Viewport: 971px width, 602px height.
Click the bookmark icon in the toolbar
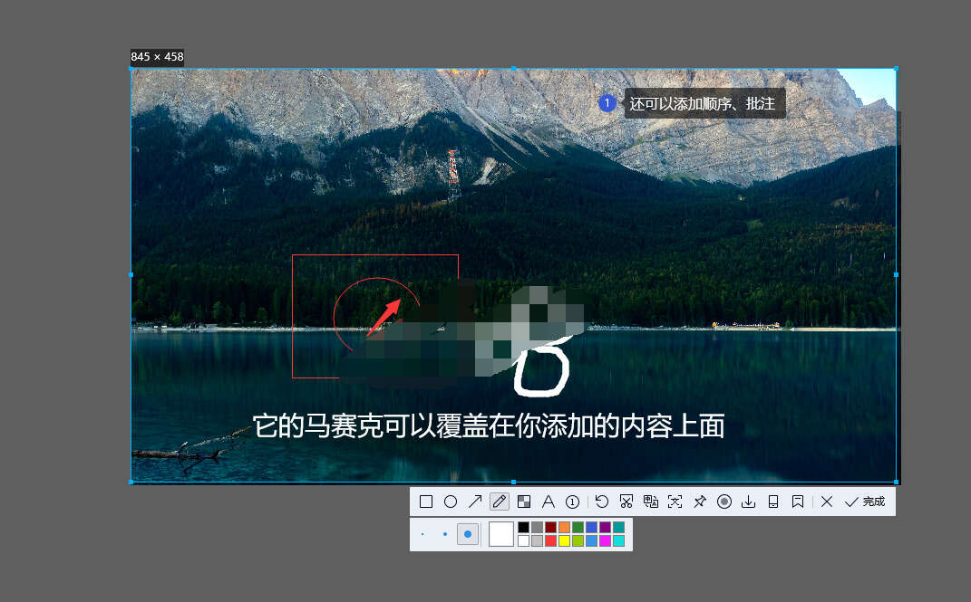pyautogui.click(x=798, y=502)
